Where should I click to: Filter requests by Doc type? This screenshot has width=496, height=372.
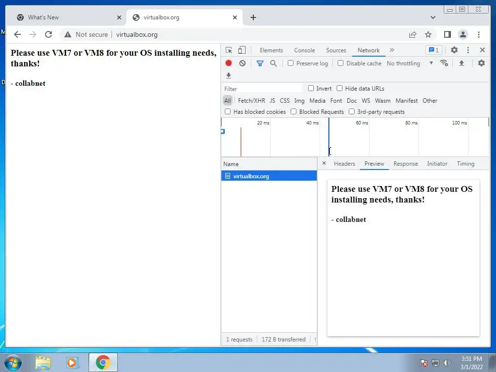coord(352,101)
